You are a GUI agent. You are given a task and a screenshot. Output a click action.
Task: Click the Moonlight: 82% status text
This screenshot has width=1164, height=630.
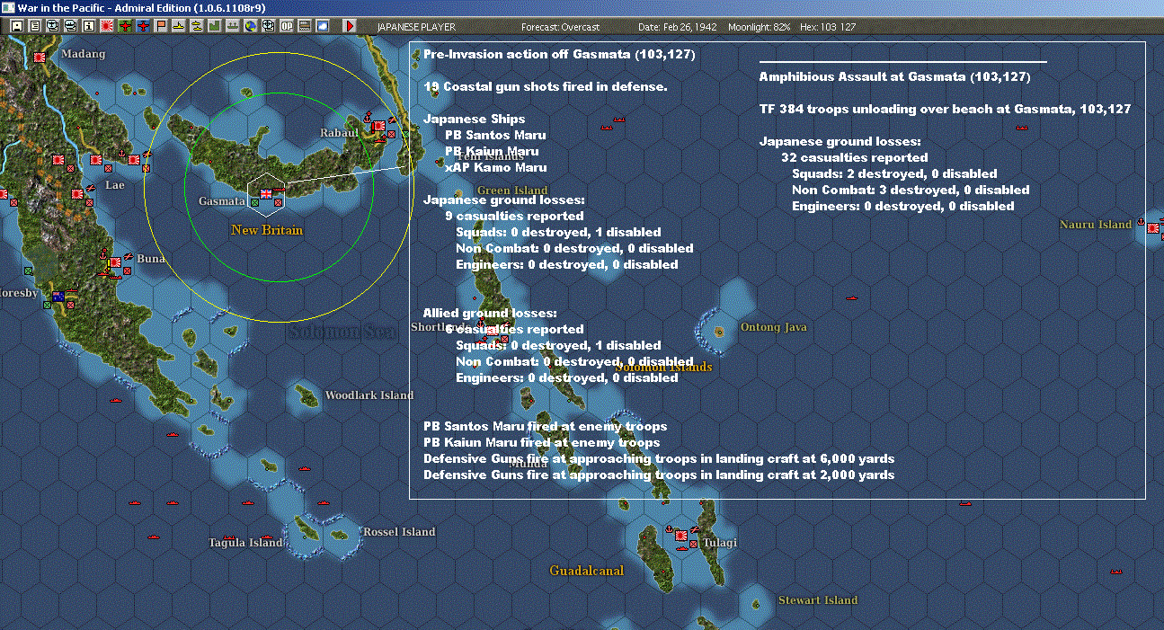[760, 27]
